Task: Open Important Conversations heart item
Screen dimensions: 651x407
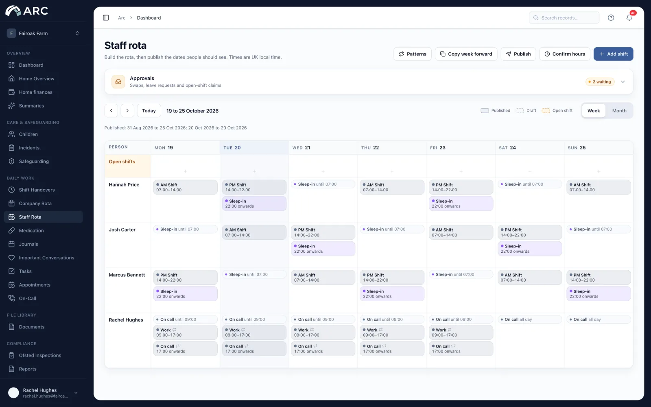Action: click(44, 258)
